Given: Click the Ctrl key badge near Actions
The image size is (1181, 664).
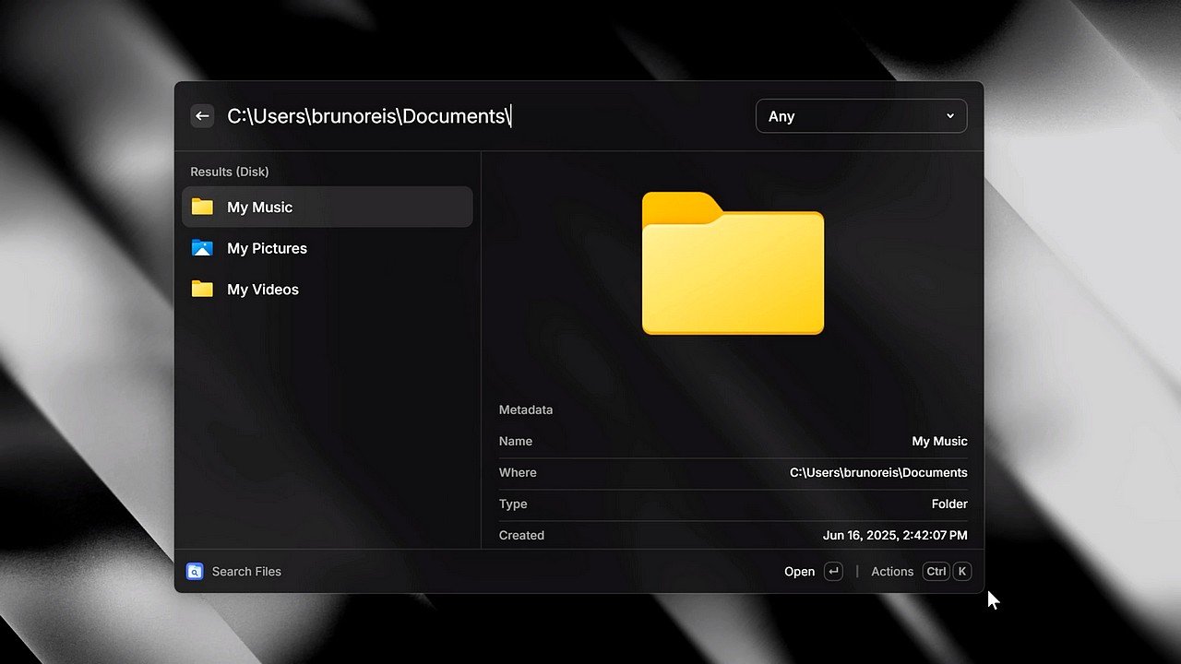Looking at the screenshot, I should (936, 571).
